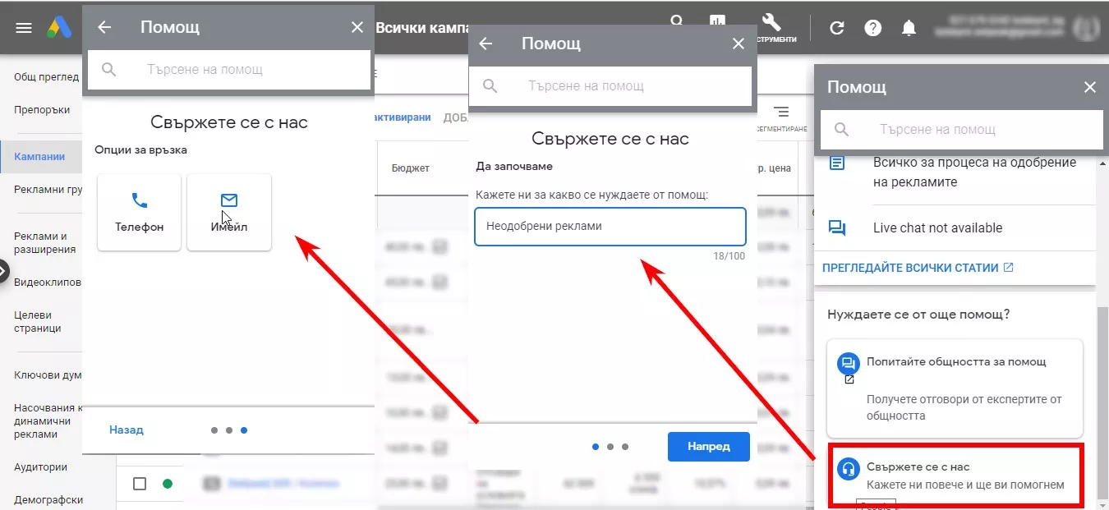The image size is (1109, 510).
Task: Refresh the page with the reload icon
Action: 836,28
